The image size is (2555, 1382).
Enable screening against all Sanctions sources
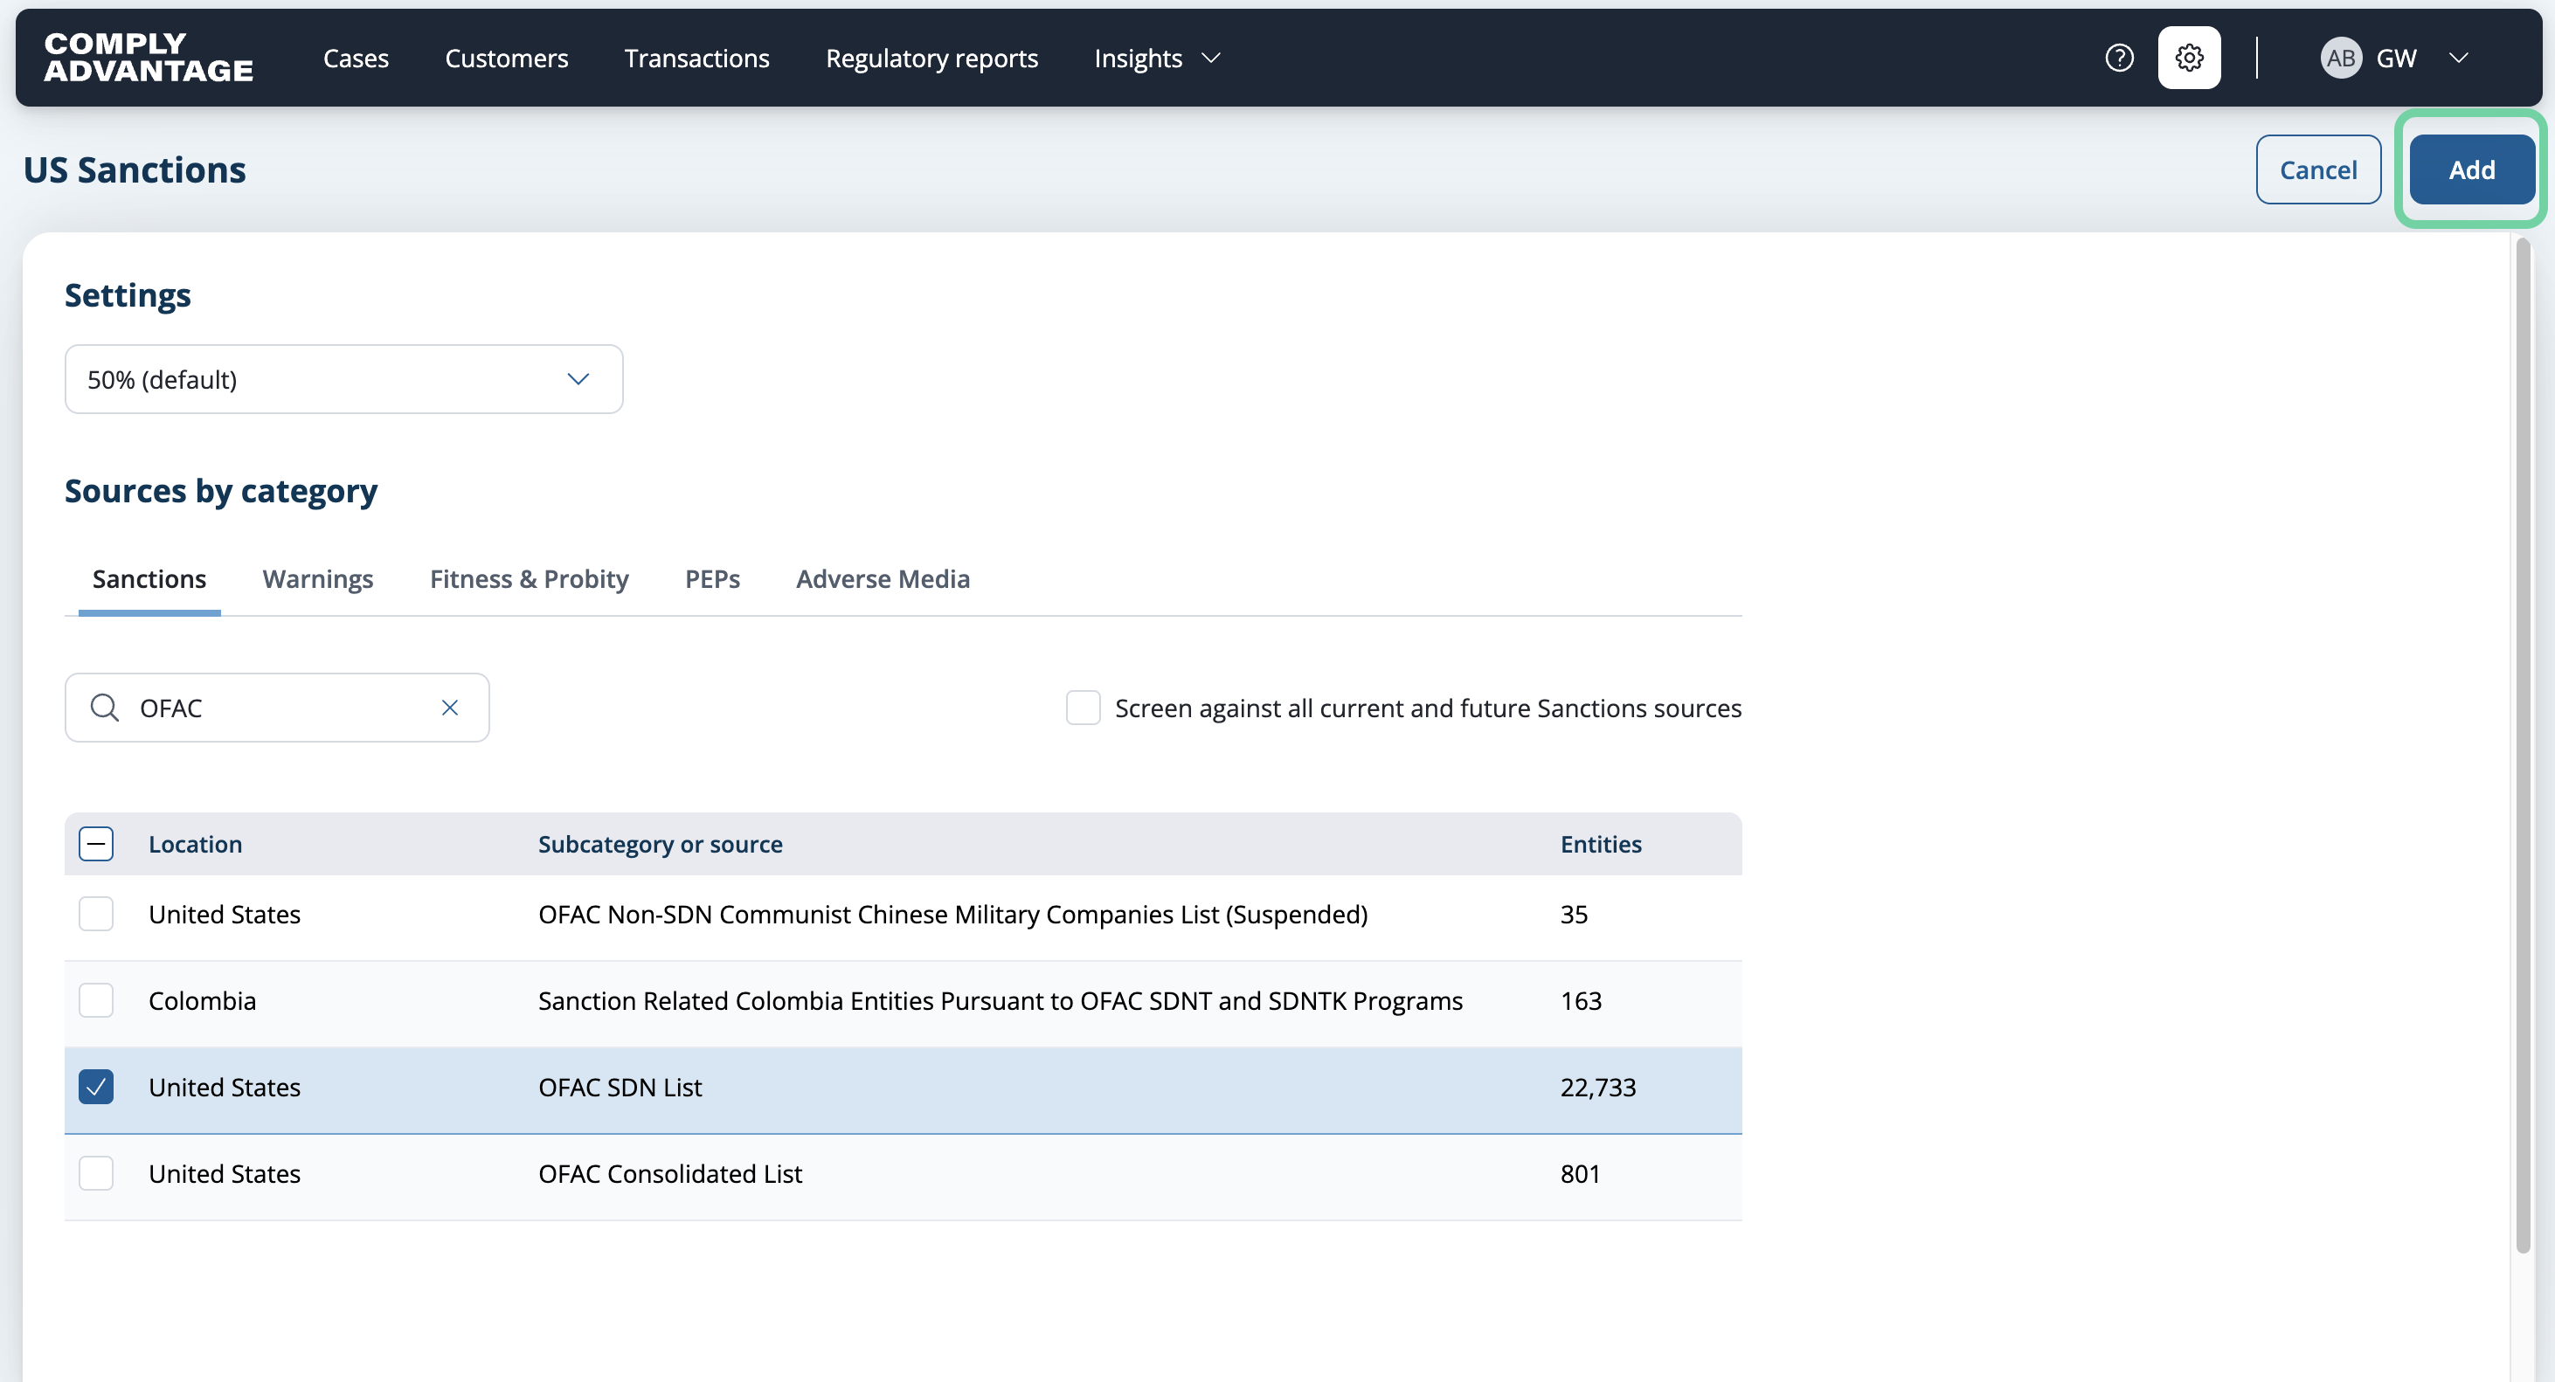pyautogui.click(x=1084, y=708)
